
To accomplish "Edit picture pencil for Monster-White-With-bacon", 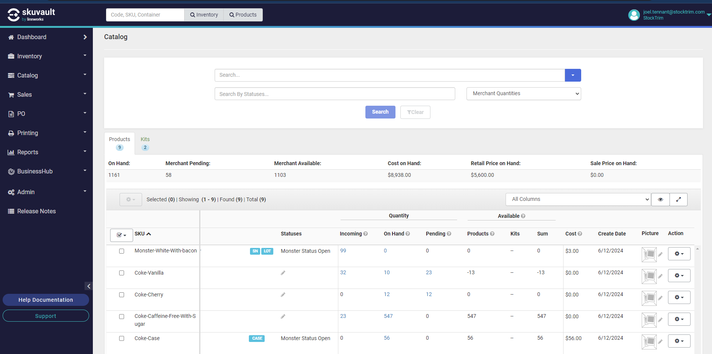I will pyautogui.click(x=660, y=255).
